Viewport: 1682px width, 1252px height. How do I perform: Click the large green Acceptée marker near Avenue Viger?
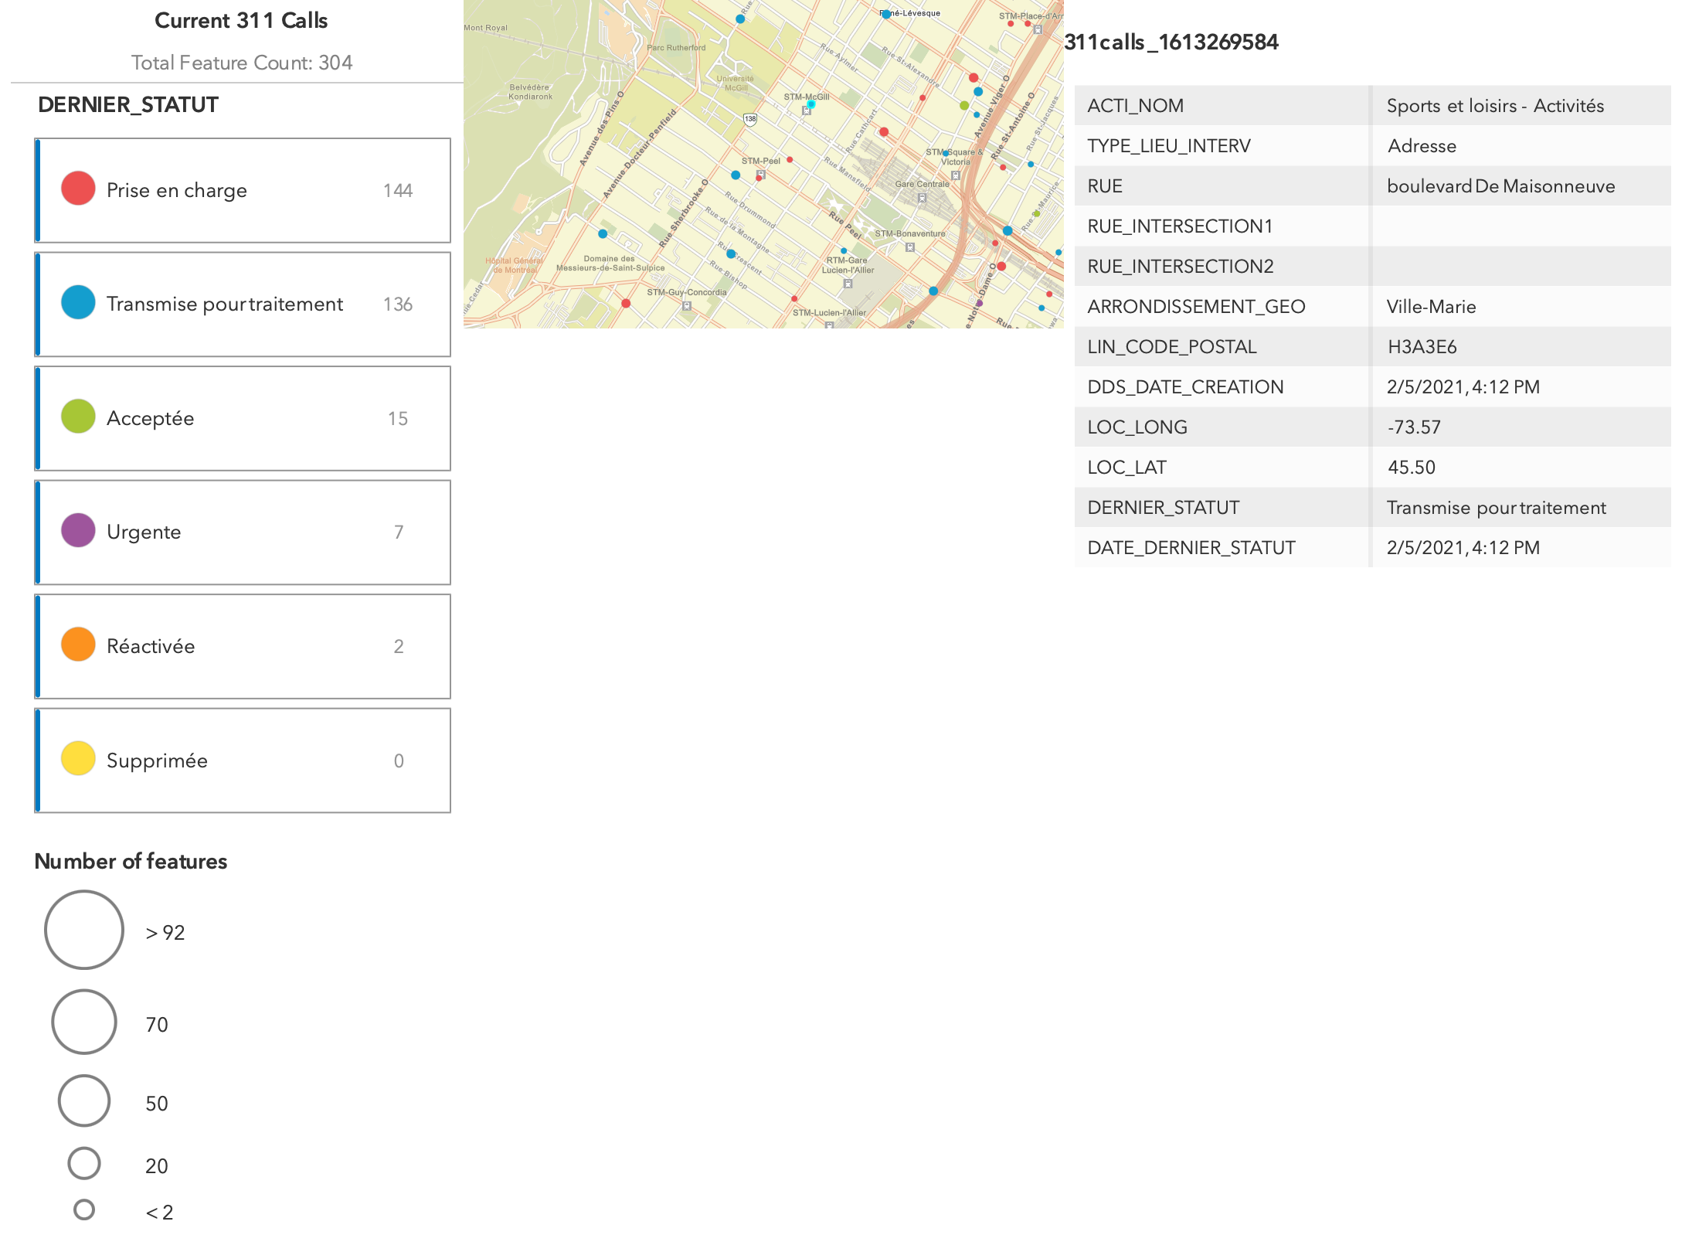coord(963,105)
